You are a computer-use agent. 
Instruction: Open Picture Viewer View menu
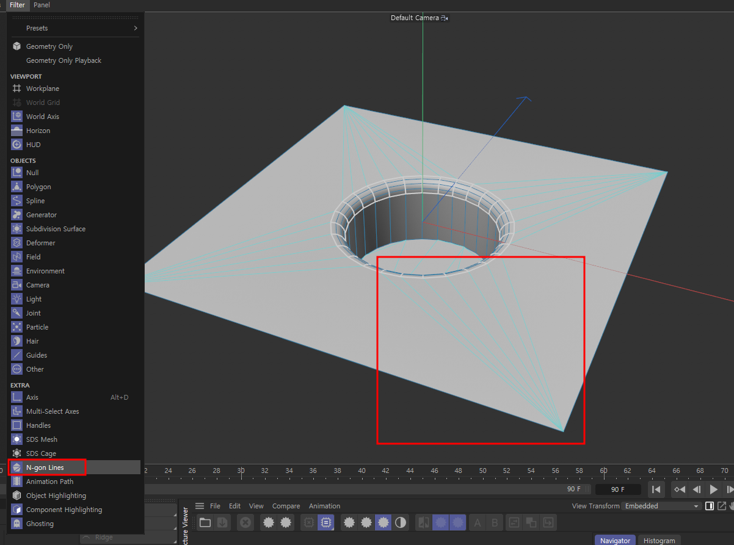tap(256, 506)
